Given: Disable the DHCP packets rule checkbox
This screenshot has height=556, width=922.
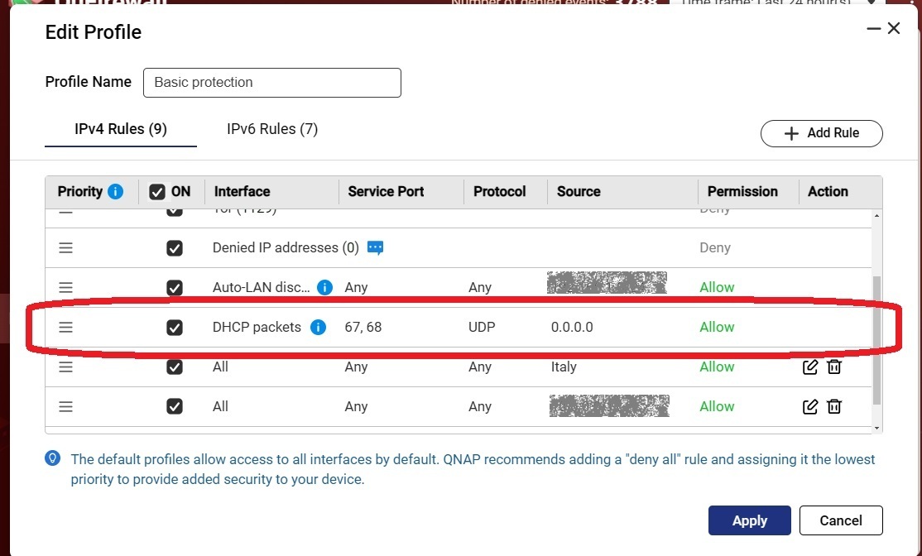Looking at the screenshot, I should (x=175, y=328).
